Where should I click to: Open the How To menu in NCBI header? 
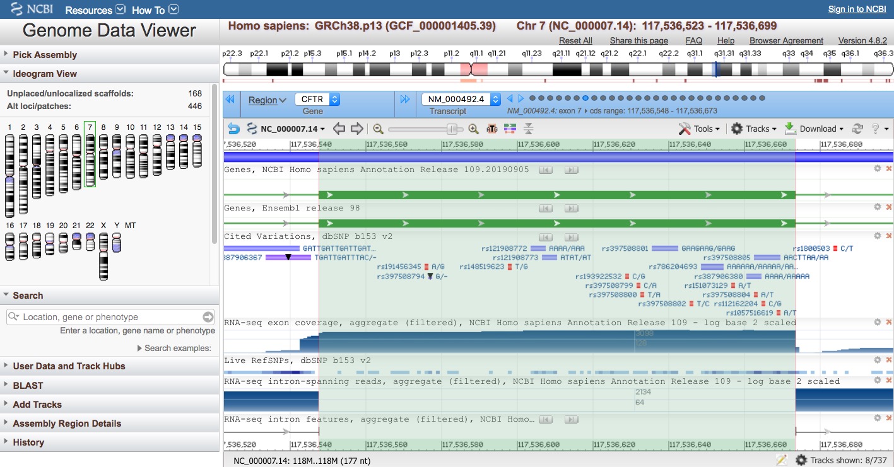155,9
